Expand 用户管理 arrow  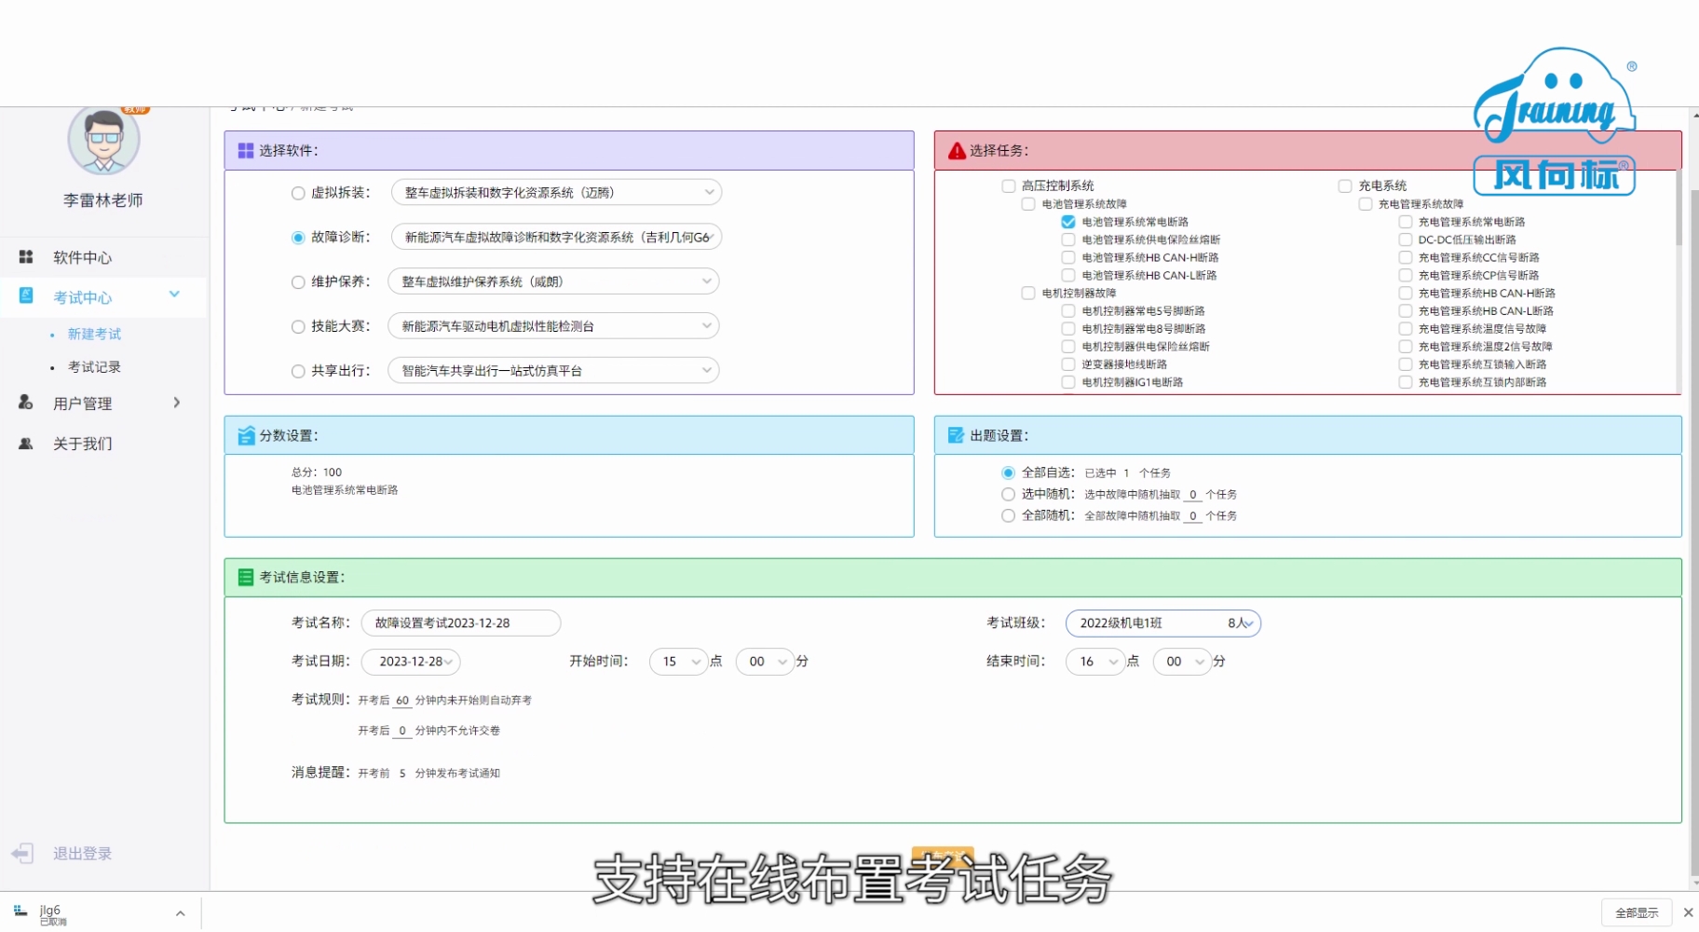[177, 403]
